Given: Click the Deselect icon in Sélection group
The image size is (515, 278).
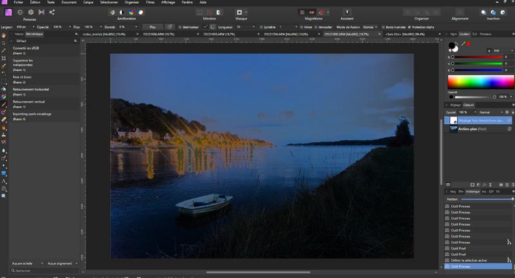Looking at the screenshot, I should pos(209,12).
